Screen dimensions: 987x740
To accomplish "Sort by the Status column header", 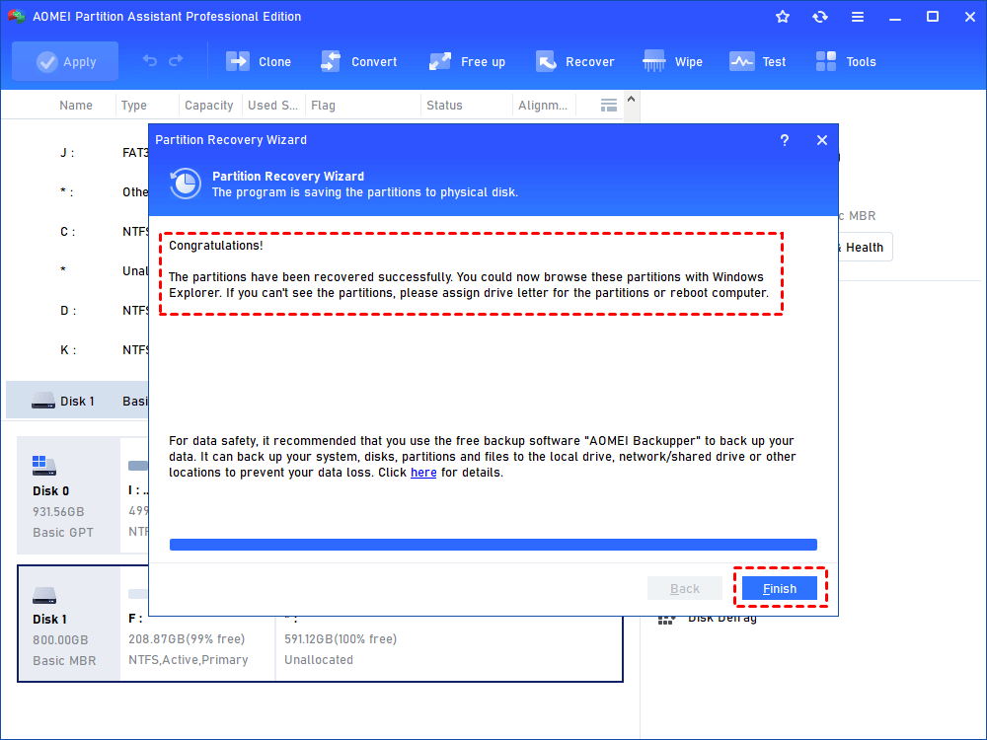I will [x=444, y=106].
